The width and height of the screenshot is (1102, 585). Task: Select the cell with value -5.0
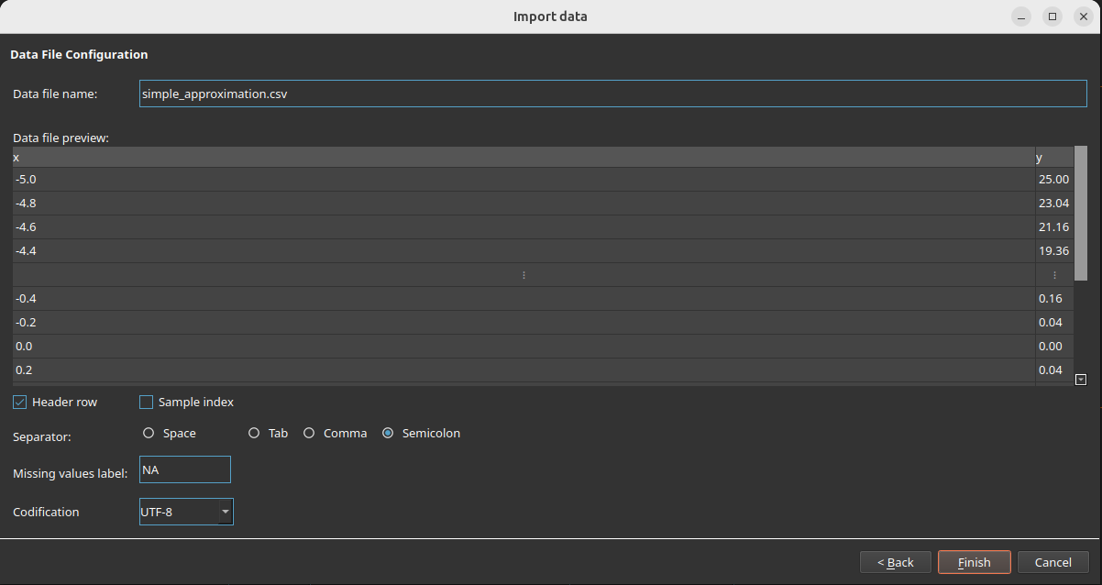(x=523, y=180)
